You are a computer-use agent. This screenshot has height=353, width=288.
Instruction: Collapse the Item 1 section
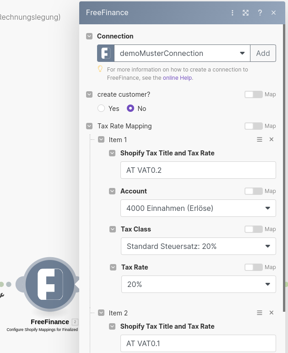pyautogui.click(x=101, y=139)
